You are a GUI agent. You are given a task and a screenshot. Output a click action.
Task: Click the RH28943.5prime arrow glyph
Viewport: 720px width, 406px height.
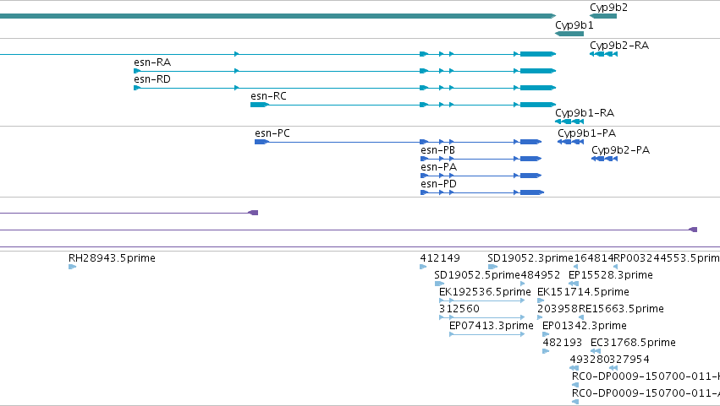(x=72, y=267)
